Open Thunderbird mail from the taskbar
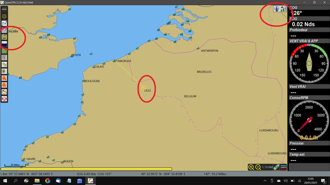 [59, 181]
